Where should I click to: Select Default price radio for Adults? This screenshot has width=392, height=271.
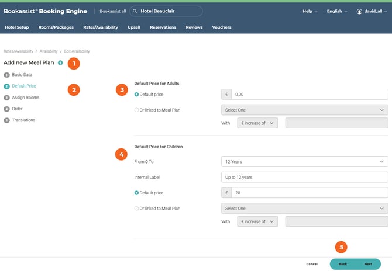[137, 94]
